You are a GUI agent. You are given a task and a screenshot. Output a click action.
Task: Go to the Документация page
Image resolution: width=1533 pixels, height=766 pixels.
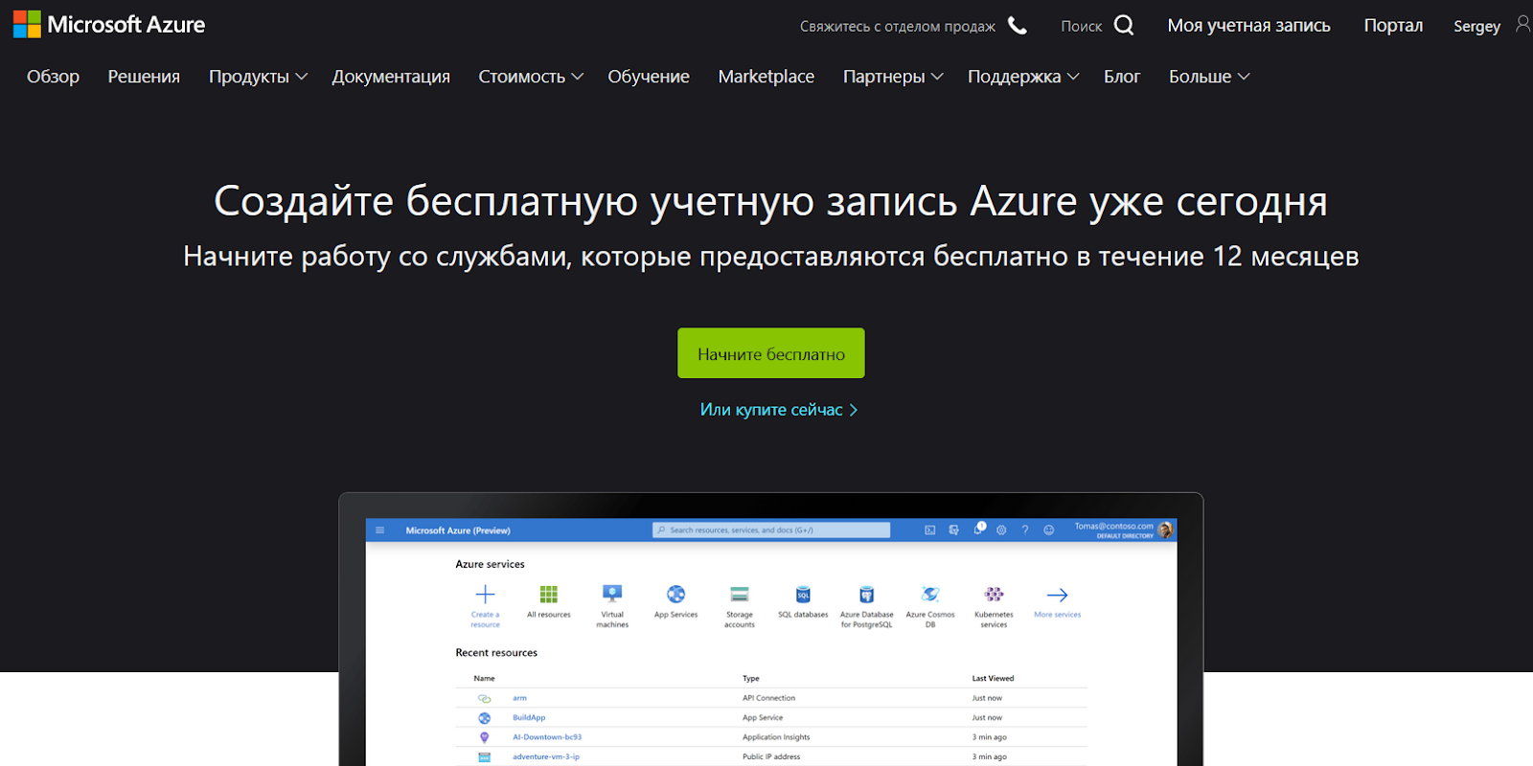coord(391,77)
